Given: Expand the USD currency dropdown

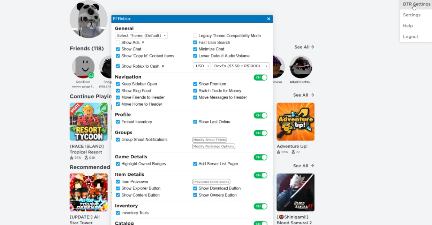Looking at the screenshot, I should pyautogui.click(x=202, y=66).
